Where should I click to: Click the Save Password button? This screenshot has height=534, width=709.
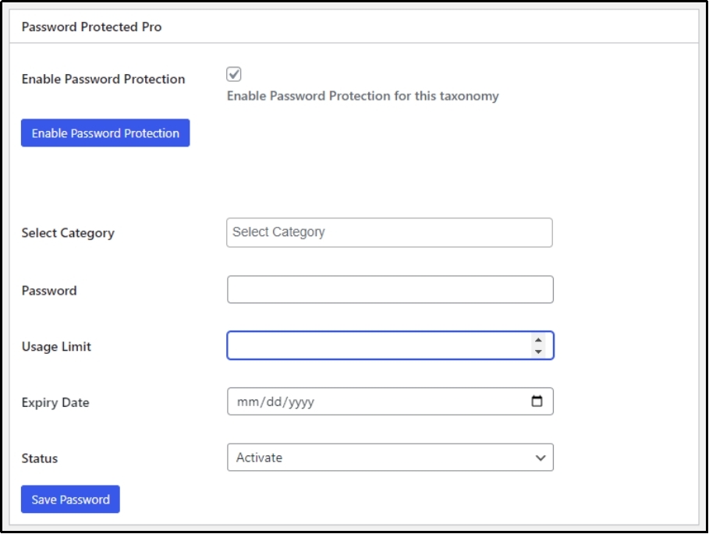pyautogui.click(x=70, y=499)
